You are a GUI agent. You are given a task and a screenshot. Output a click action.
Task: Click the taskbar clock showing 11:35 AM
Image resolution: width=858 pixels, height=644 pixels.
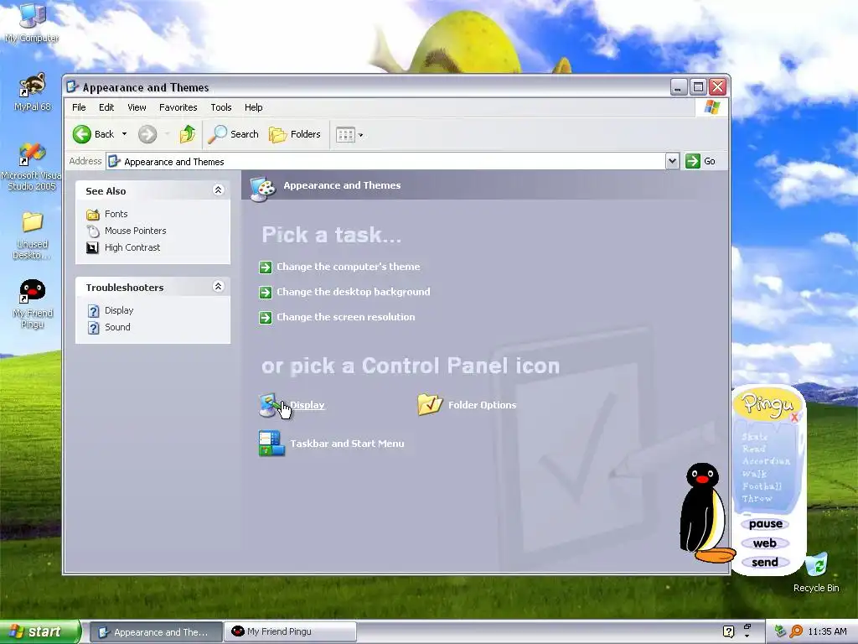[827, 632]
